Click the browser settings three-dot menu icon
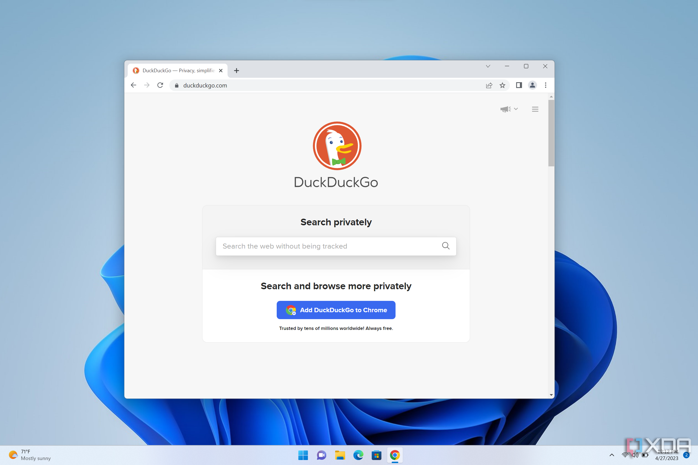The height and width of the screenshot is (465, 698). coord(545,85)
